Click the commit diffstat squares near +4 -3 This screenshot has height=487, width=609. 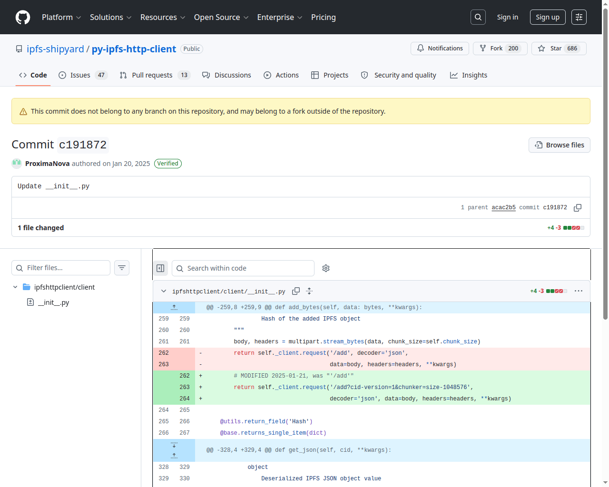[x=574, y=228]
